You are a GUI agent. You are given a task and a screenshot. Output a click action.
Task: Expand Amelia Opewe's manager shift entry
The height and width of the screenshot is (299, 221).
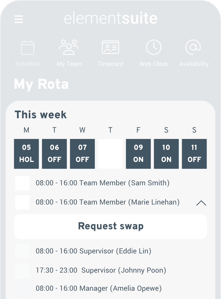(x=22, y=288)
